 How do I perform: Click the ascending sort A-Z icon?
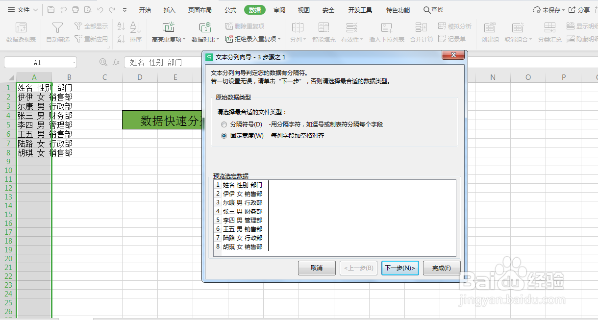click(121, 27)
